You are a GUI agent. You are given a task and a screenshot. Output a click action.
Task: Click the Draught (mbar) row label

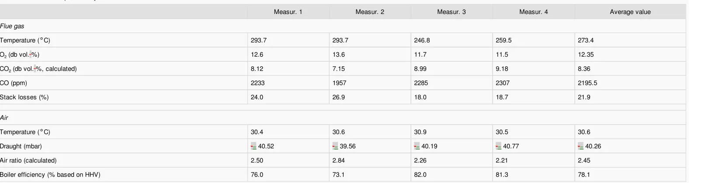click(x=21, y=146)
